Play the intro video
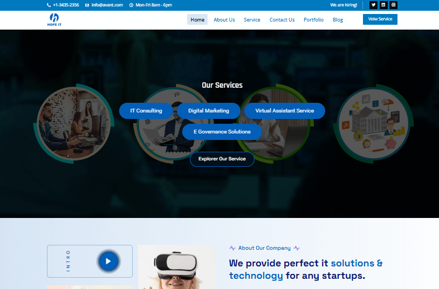 pos(108,261)
